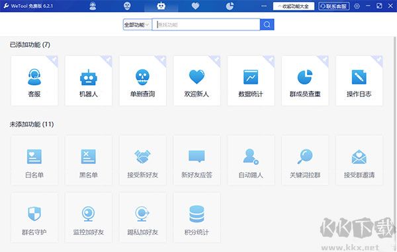Screen dimensions: 397x252
Task: Select robot tab in title bar
Action: point(161,6)
